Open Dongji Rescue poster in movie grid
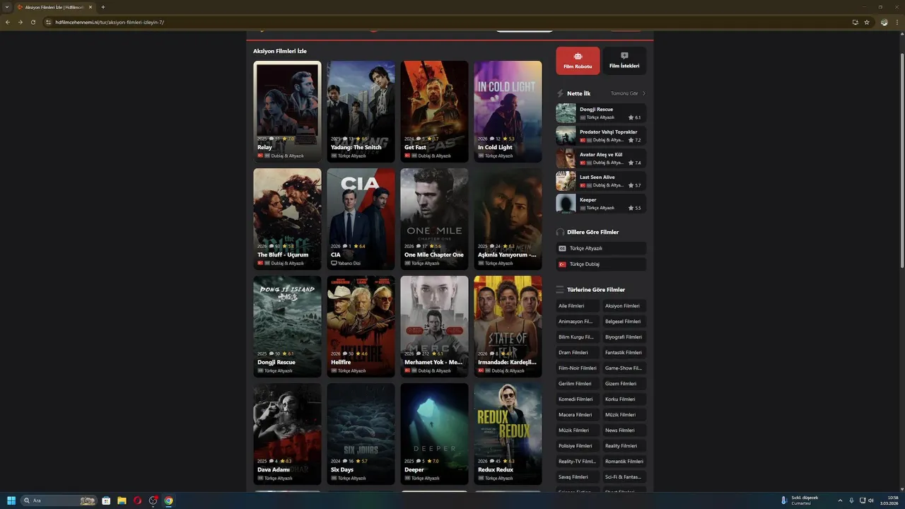Screen dimensions: 905x509 coord(287,326)
